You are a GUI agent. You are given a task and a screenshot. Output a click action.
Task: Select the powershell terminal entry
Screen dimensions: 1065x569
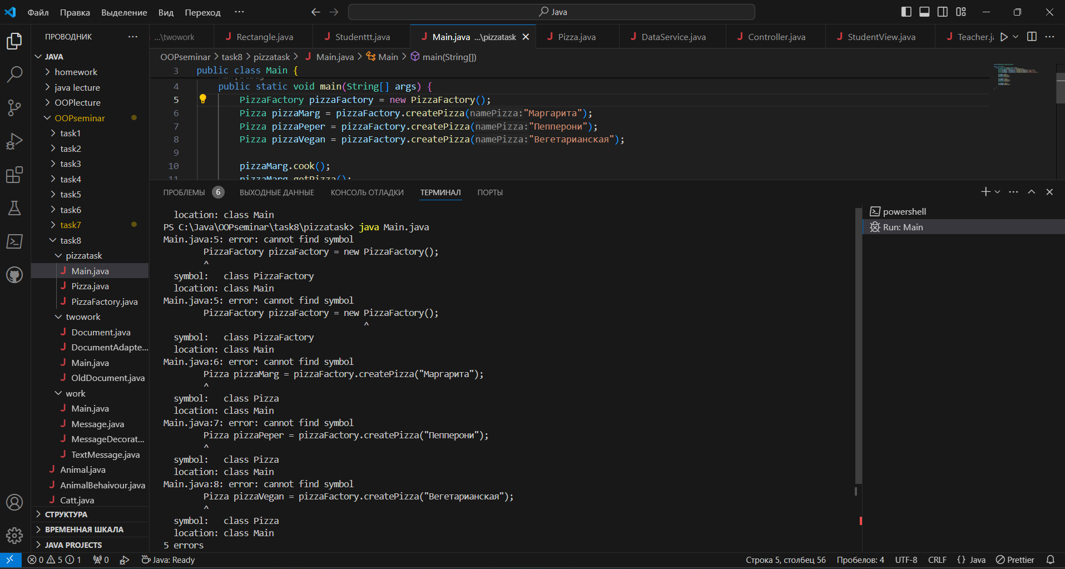click(963, 211)
